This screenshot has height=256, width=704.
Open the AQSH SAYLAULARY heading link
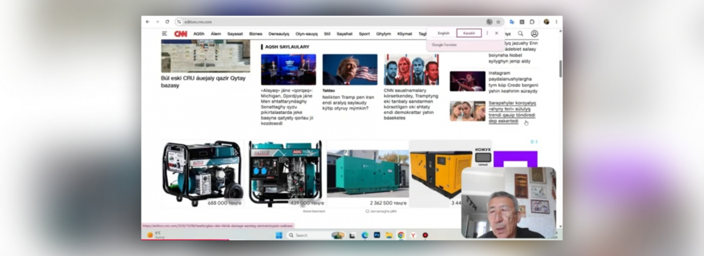287,47
